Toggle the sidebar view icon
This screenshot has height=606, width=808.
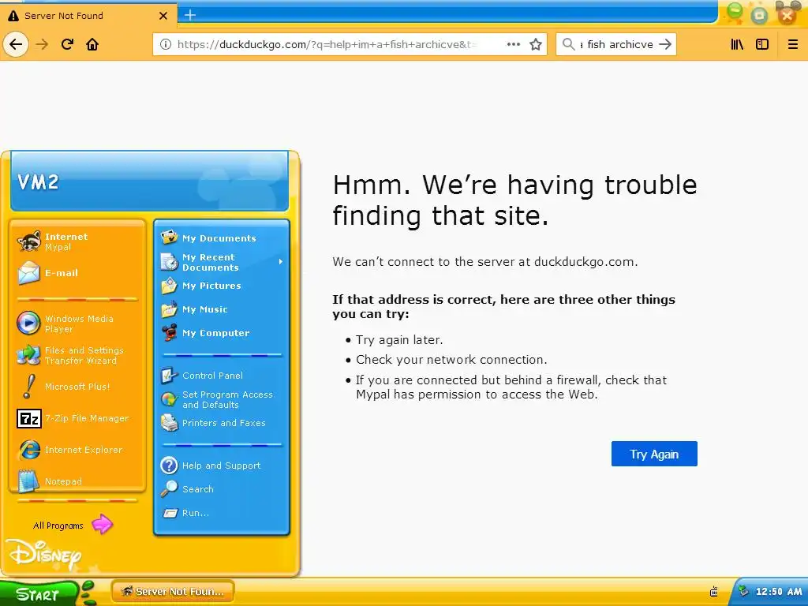click(762, 44)
